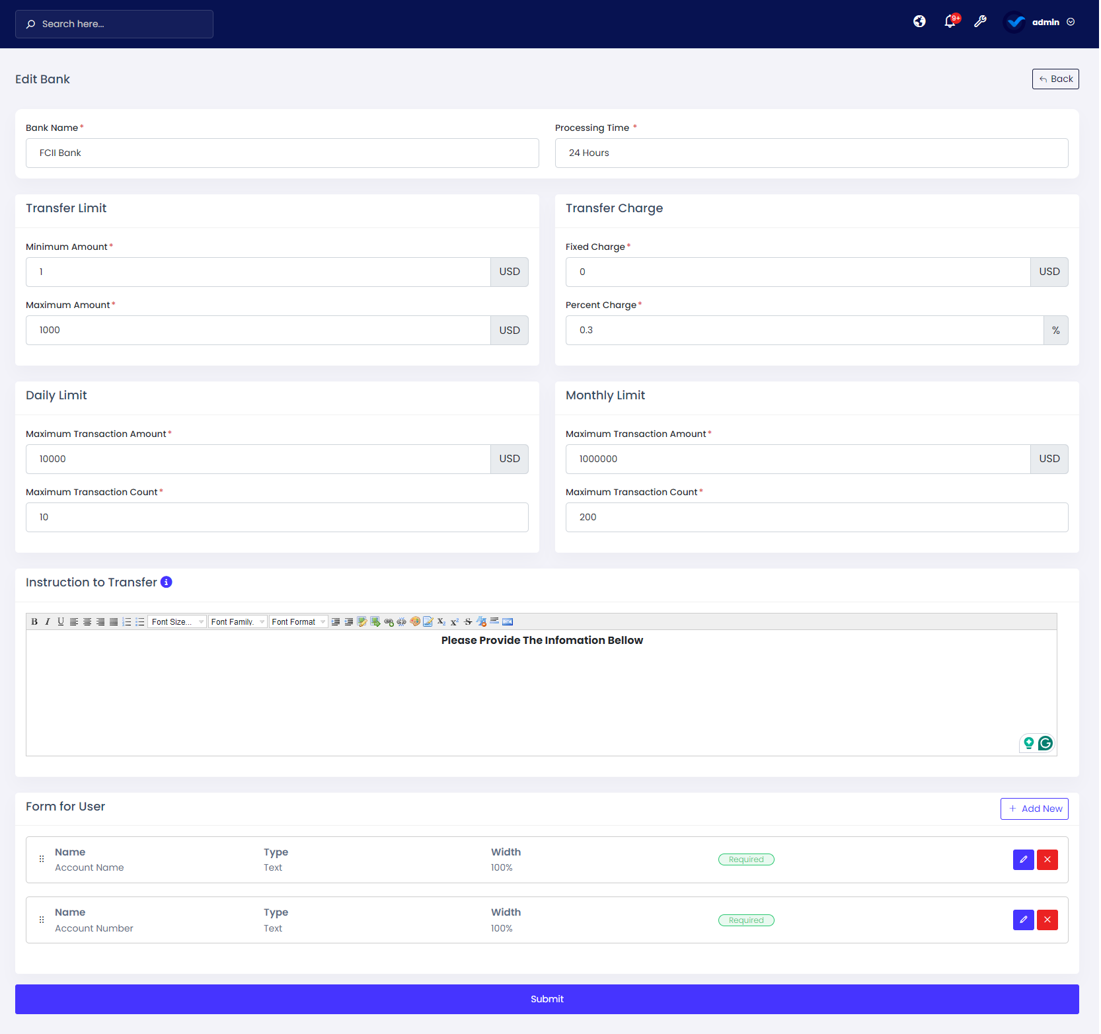Image resolution: width=1101 pixels, height=1034 pixels.
Task: Click the search bar at the top
Action: point(114,24)
